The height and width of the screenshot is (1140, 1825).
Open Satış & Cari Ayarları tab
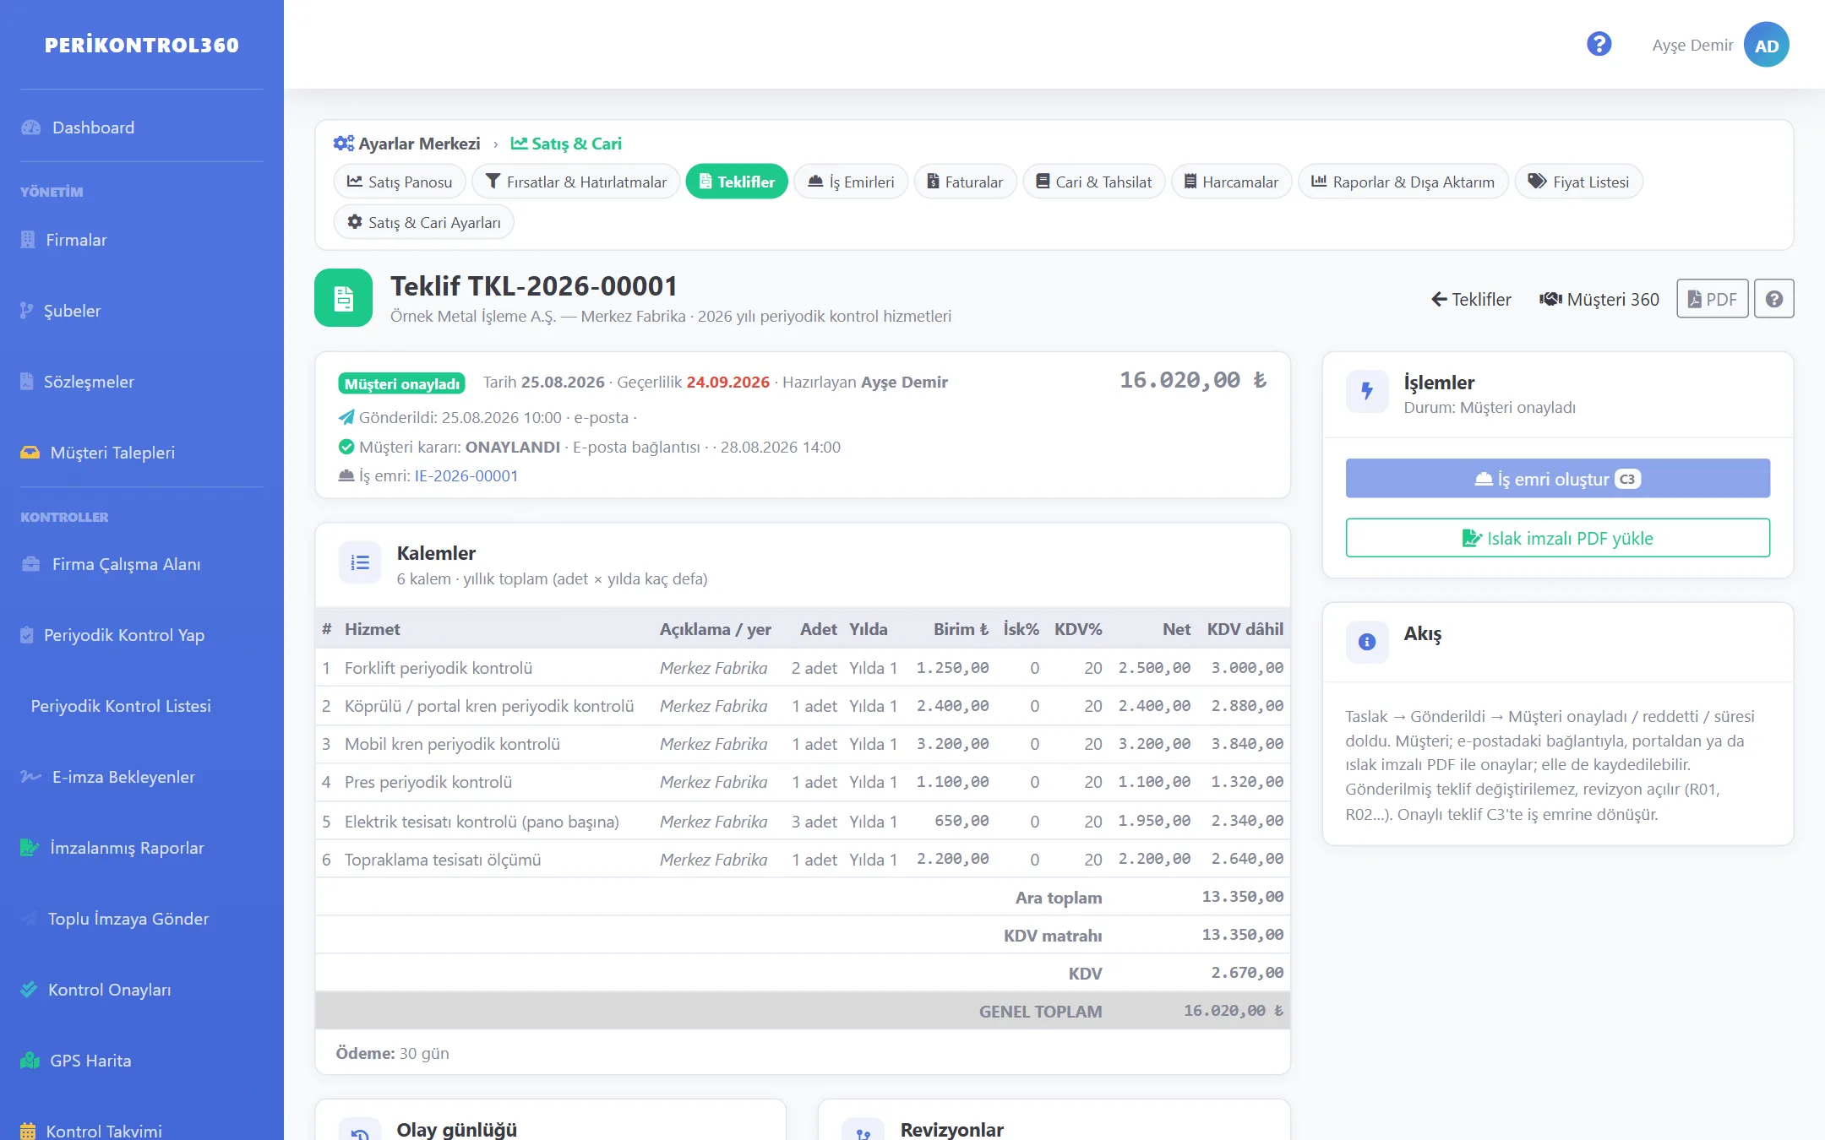tap(424, 222)
